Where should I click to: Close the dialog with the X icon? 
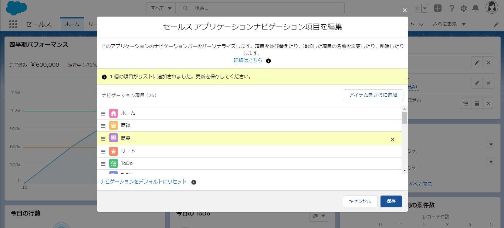405,11
